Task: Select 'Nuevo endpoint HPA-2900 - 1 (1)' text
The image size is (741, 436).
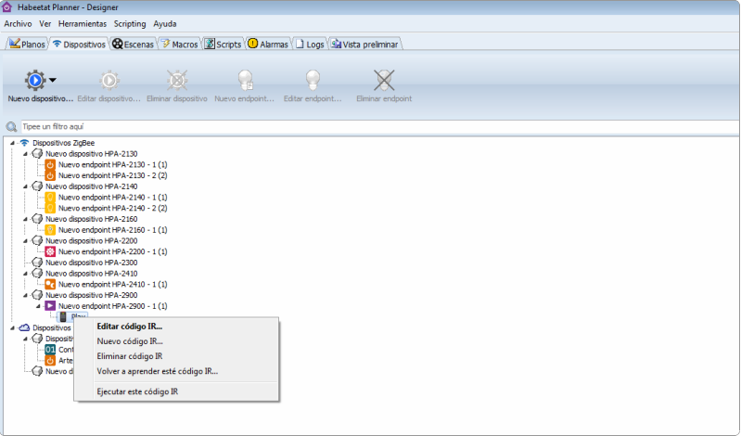Action: click(112, 306)
